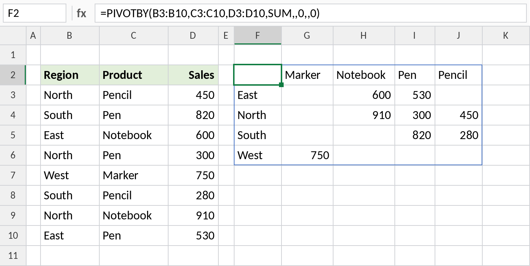This screenshot has height=266, width=530.
Task: Click the "Pen" pivot column heading in I2
Action: [x=415, y=75]
